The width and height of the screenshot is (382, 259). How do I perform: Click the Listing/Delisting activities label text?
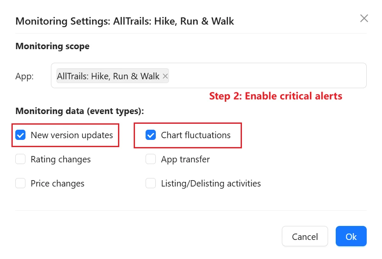210,183
